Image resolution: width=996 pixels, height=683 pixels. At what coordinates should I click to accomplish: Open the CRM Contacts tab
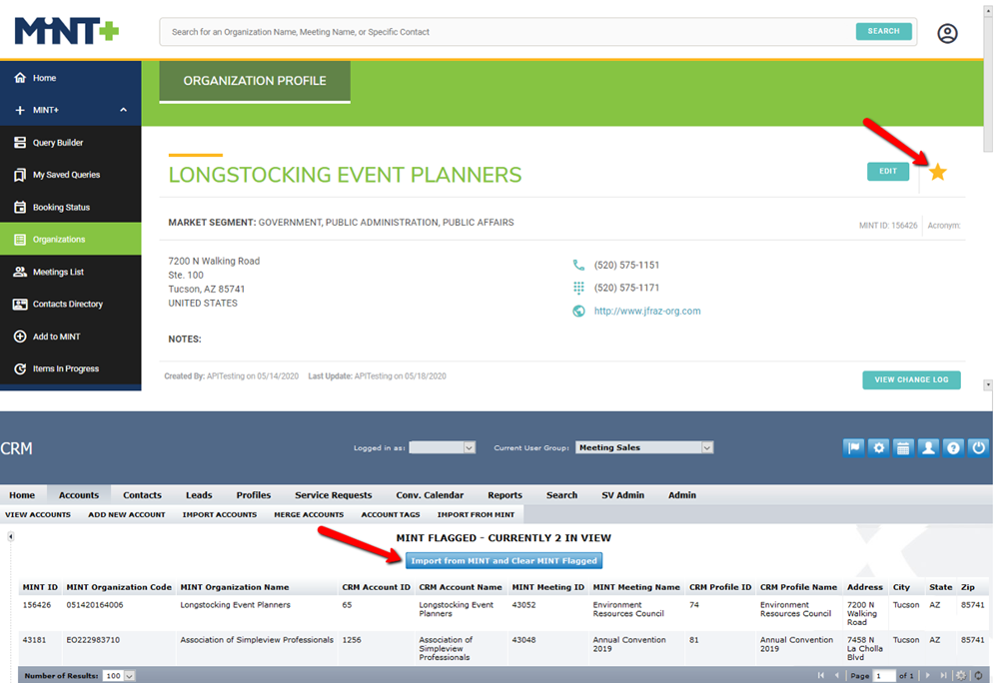142,495
